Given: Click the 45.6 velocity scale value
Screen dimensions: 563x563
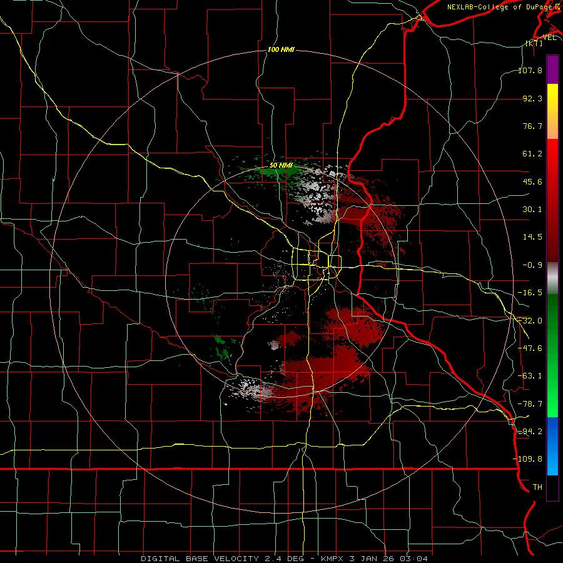Looking at the screenshot, I should [x=532, y=181].
